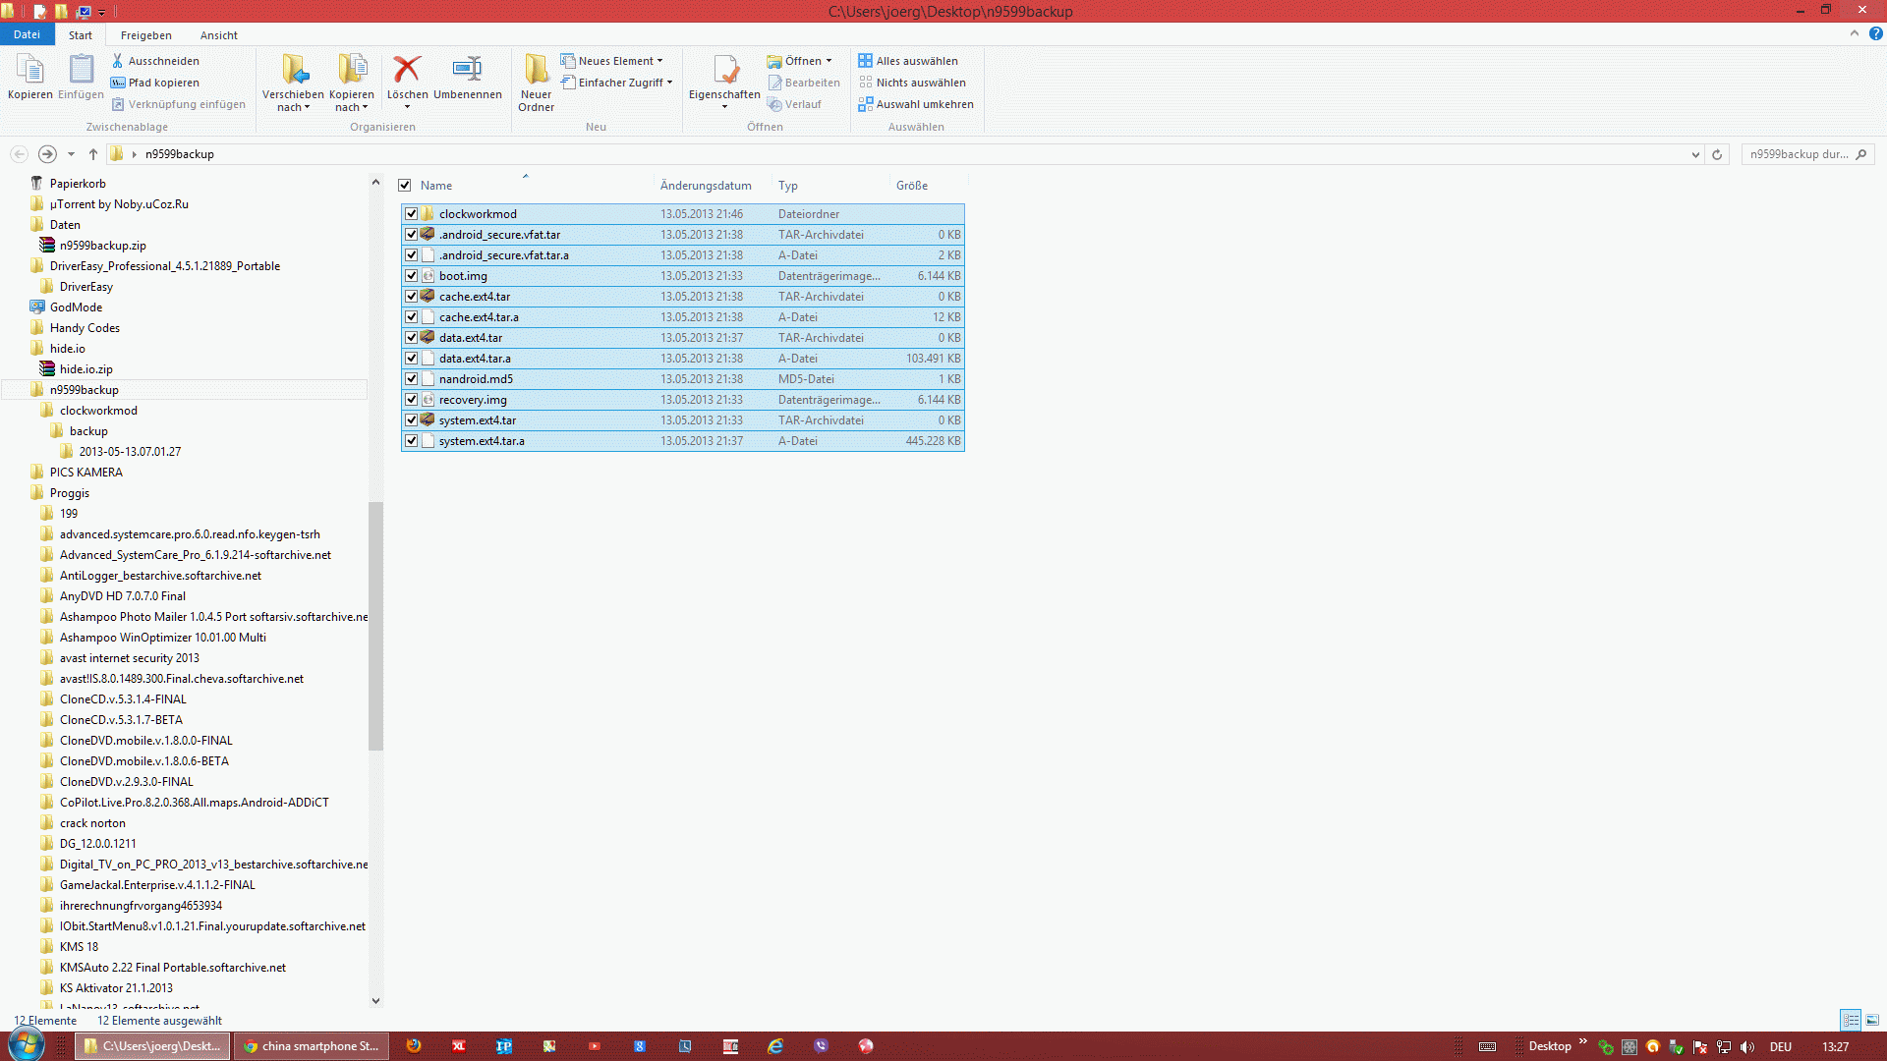
Task: Click the Kopieren ribbon icon
Action: (30, 71)
